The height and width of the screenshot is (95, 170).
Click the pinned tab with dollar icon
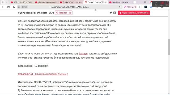coord(3,2)
